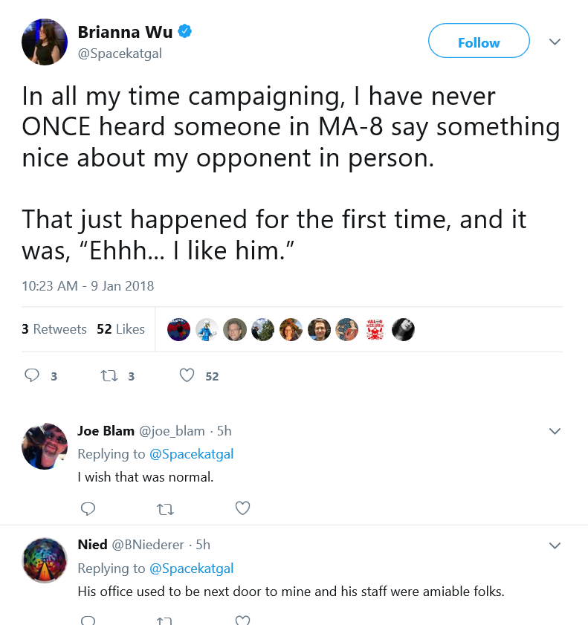Open the tweet timestamp 10:23 AM - 9 Jan 2018

click(x=88, y=286)
